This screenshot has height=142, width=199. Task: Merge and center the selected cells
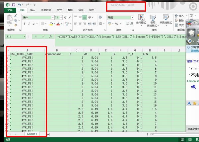tap(100, 24)
